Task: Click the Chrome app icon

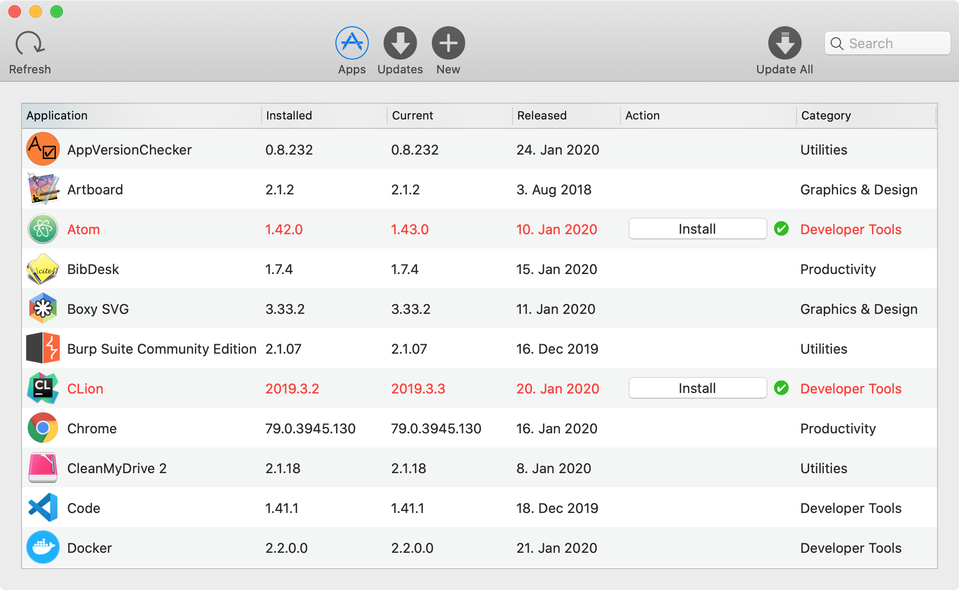Action: coord(43,428)
